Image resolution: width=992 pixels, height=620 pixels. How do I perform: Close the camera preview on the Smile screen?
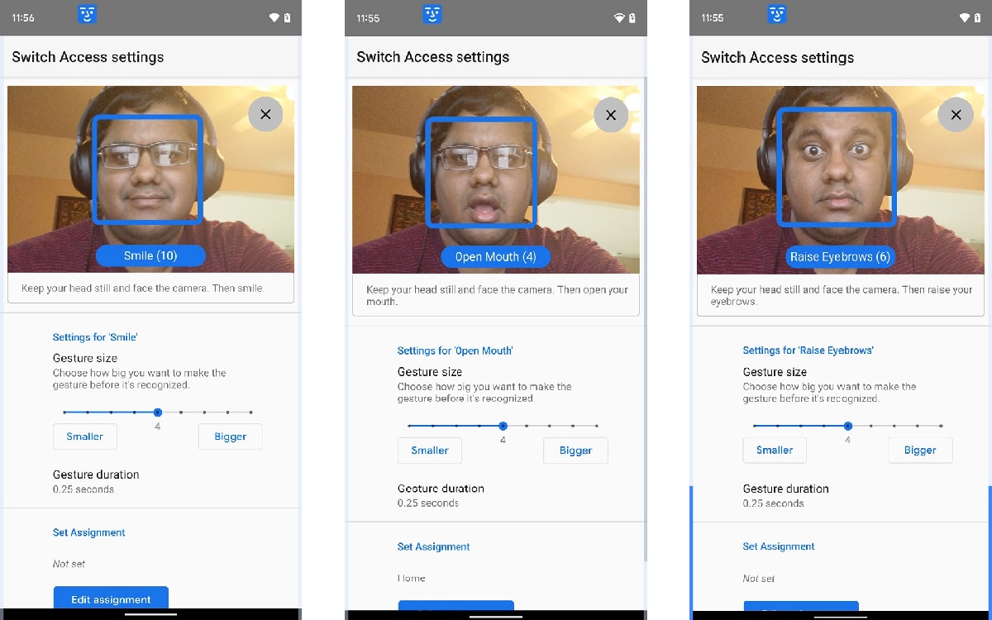[265, 115]
